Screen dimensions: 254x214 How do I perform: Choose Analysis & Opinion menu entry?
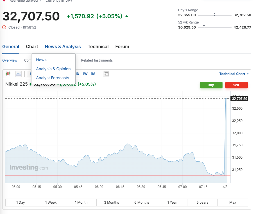point(53,69)
